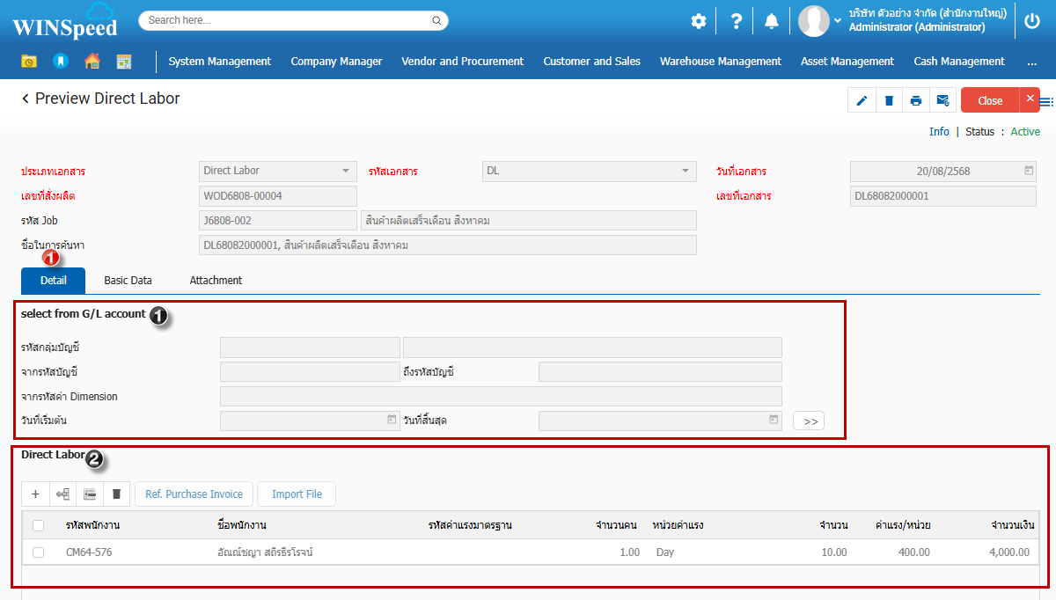This screenshot has width=1056, height=600.
Task: Open the notifications bell
Action: [x=772, y=21]
